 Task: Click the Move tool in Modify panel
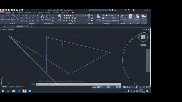pyautogui.click(x=26, y=16)
